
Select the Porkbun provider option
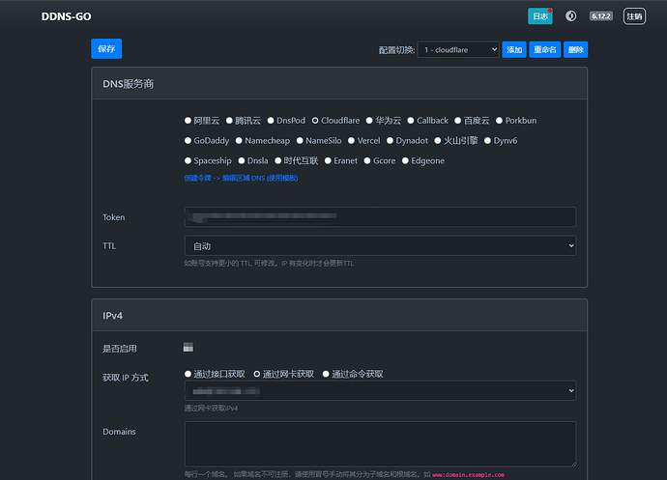click(x=499, y=121)
